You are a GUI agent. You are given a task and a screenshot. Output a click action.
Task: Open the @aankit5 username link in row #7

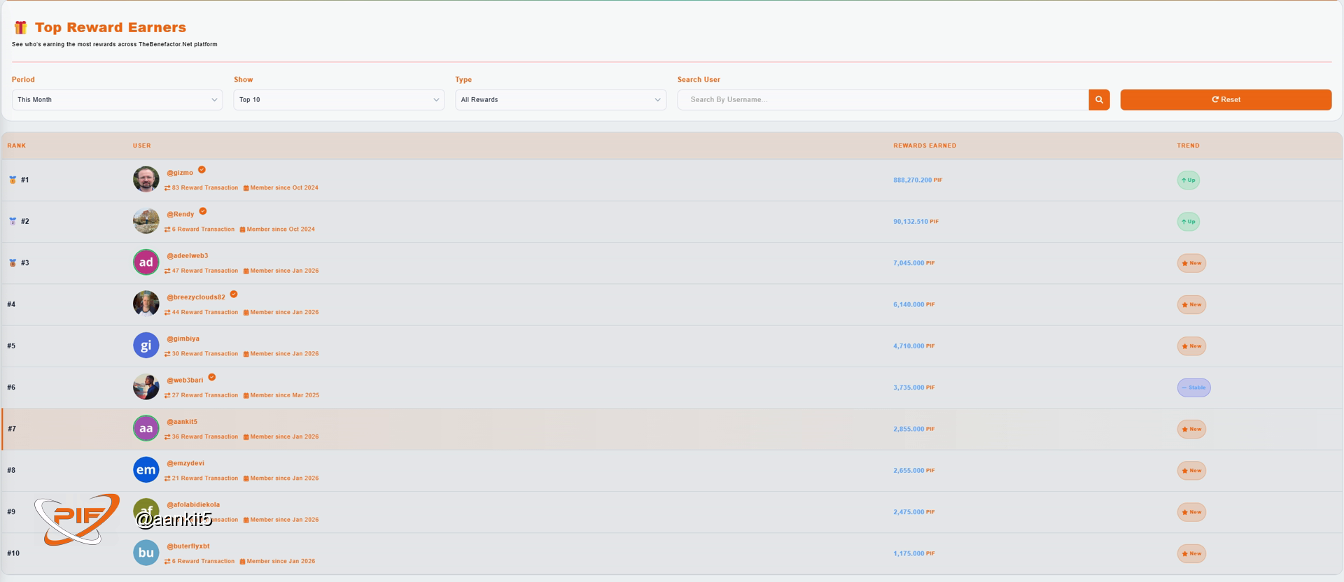pos(182,422)
